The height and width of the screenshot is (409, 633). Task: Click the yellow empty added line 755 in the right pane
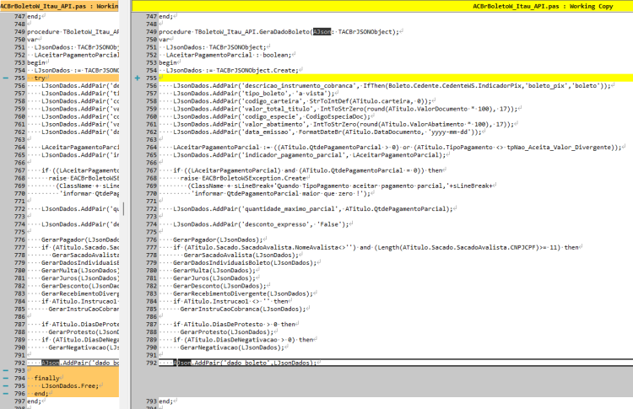[396, 78]
